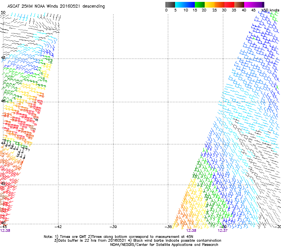
Task: Select the yellow 20-25 knots legend segment
Action: pyautogui.click(x=210, y=5)
